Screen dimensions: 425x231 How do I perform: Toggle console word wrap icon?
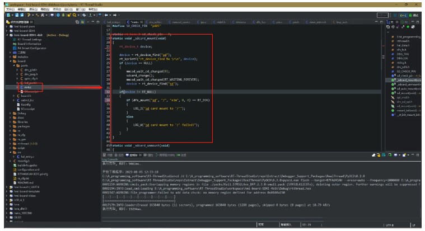coord(384,155)
